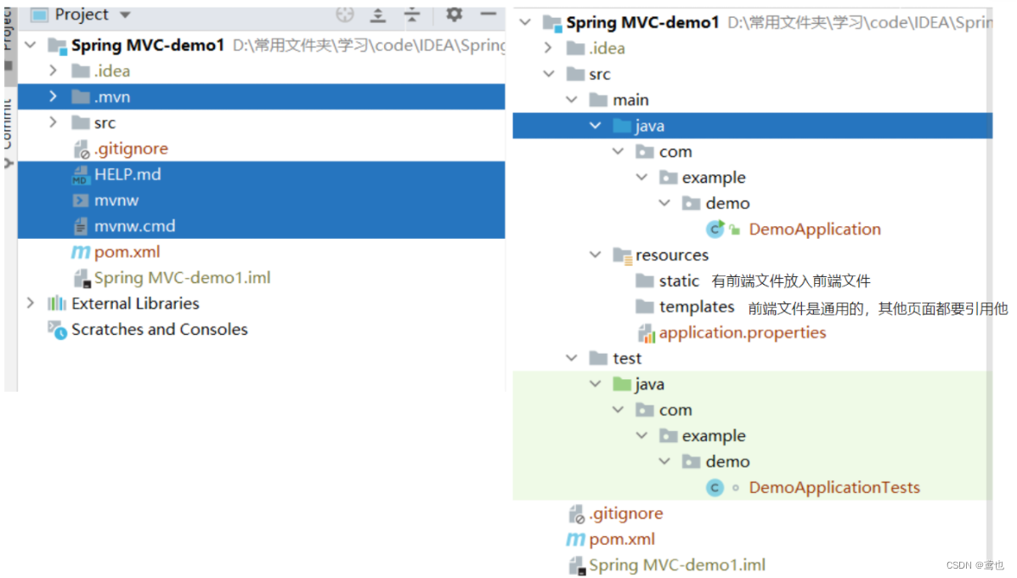Viewport: 1017px width, 578px height.
Task: Collapse src folder in right tree
Action: [549, 73]
